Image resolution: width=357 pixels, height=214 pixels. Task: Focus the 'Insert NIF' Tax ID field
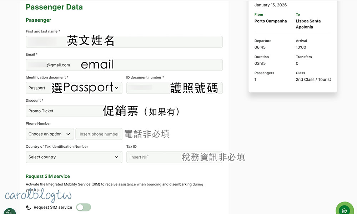pyautogui.click(x=154, y=157)
